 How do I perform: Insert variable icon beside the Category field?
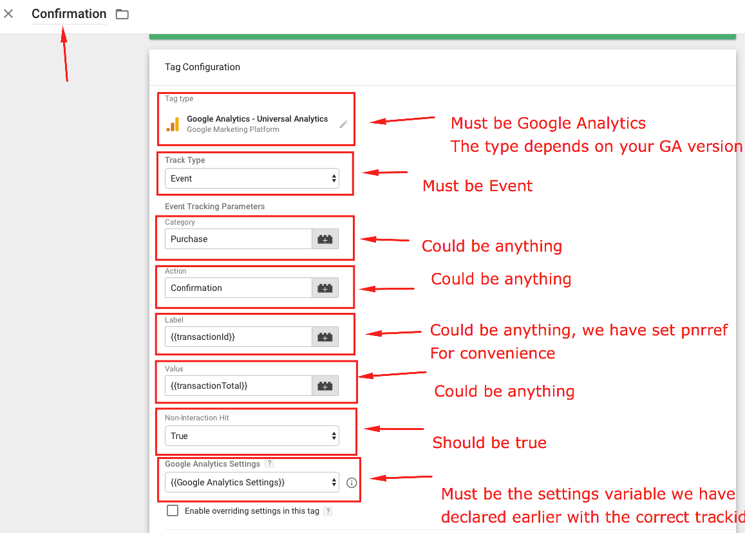point(325,239)
